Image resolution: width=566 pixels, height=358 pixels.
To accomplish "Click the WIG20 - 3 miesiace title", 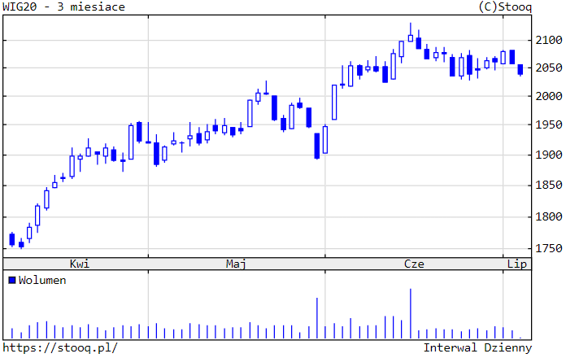I will coord(64,7).
